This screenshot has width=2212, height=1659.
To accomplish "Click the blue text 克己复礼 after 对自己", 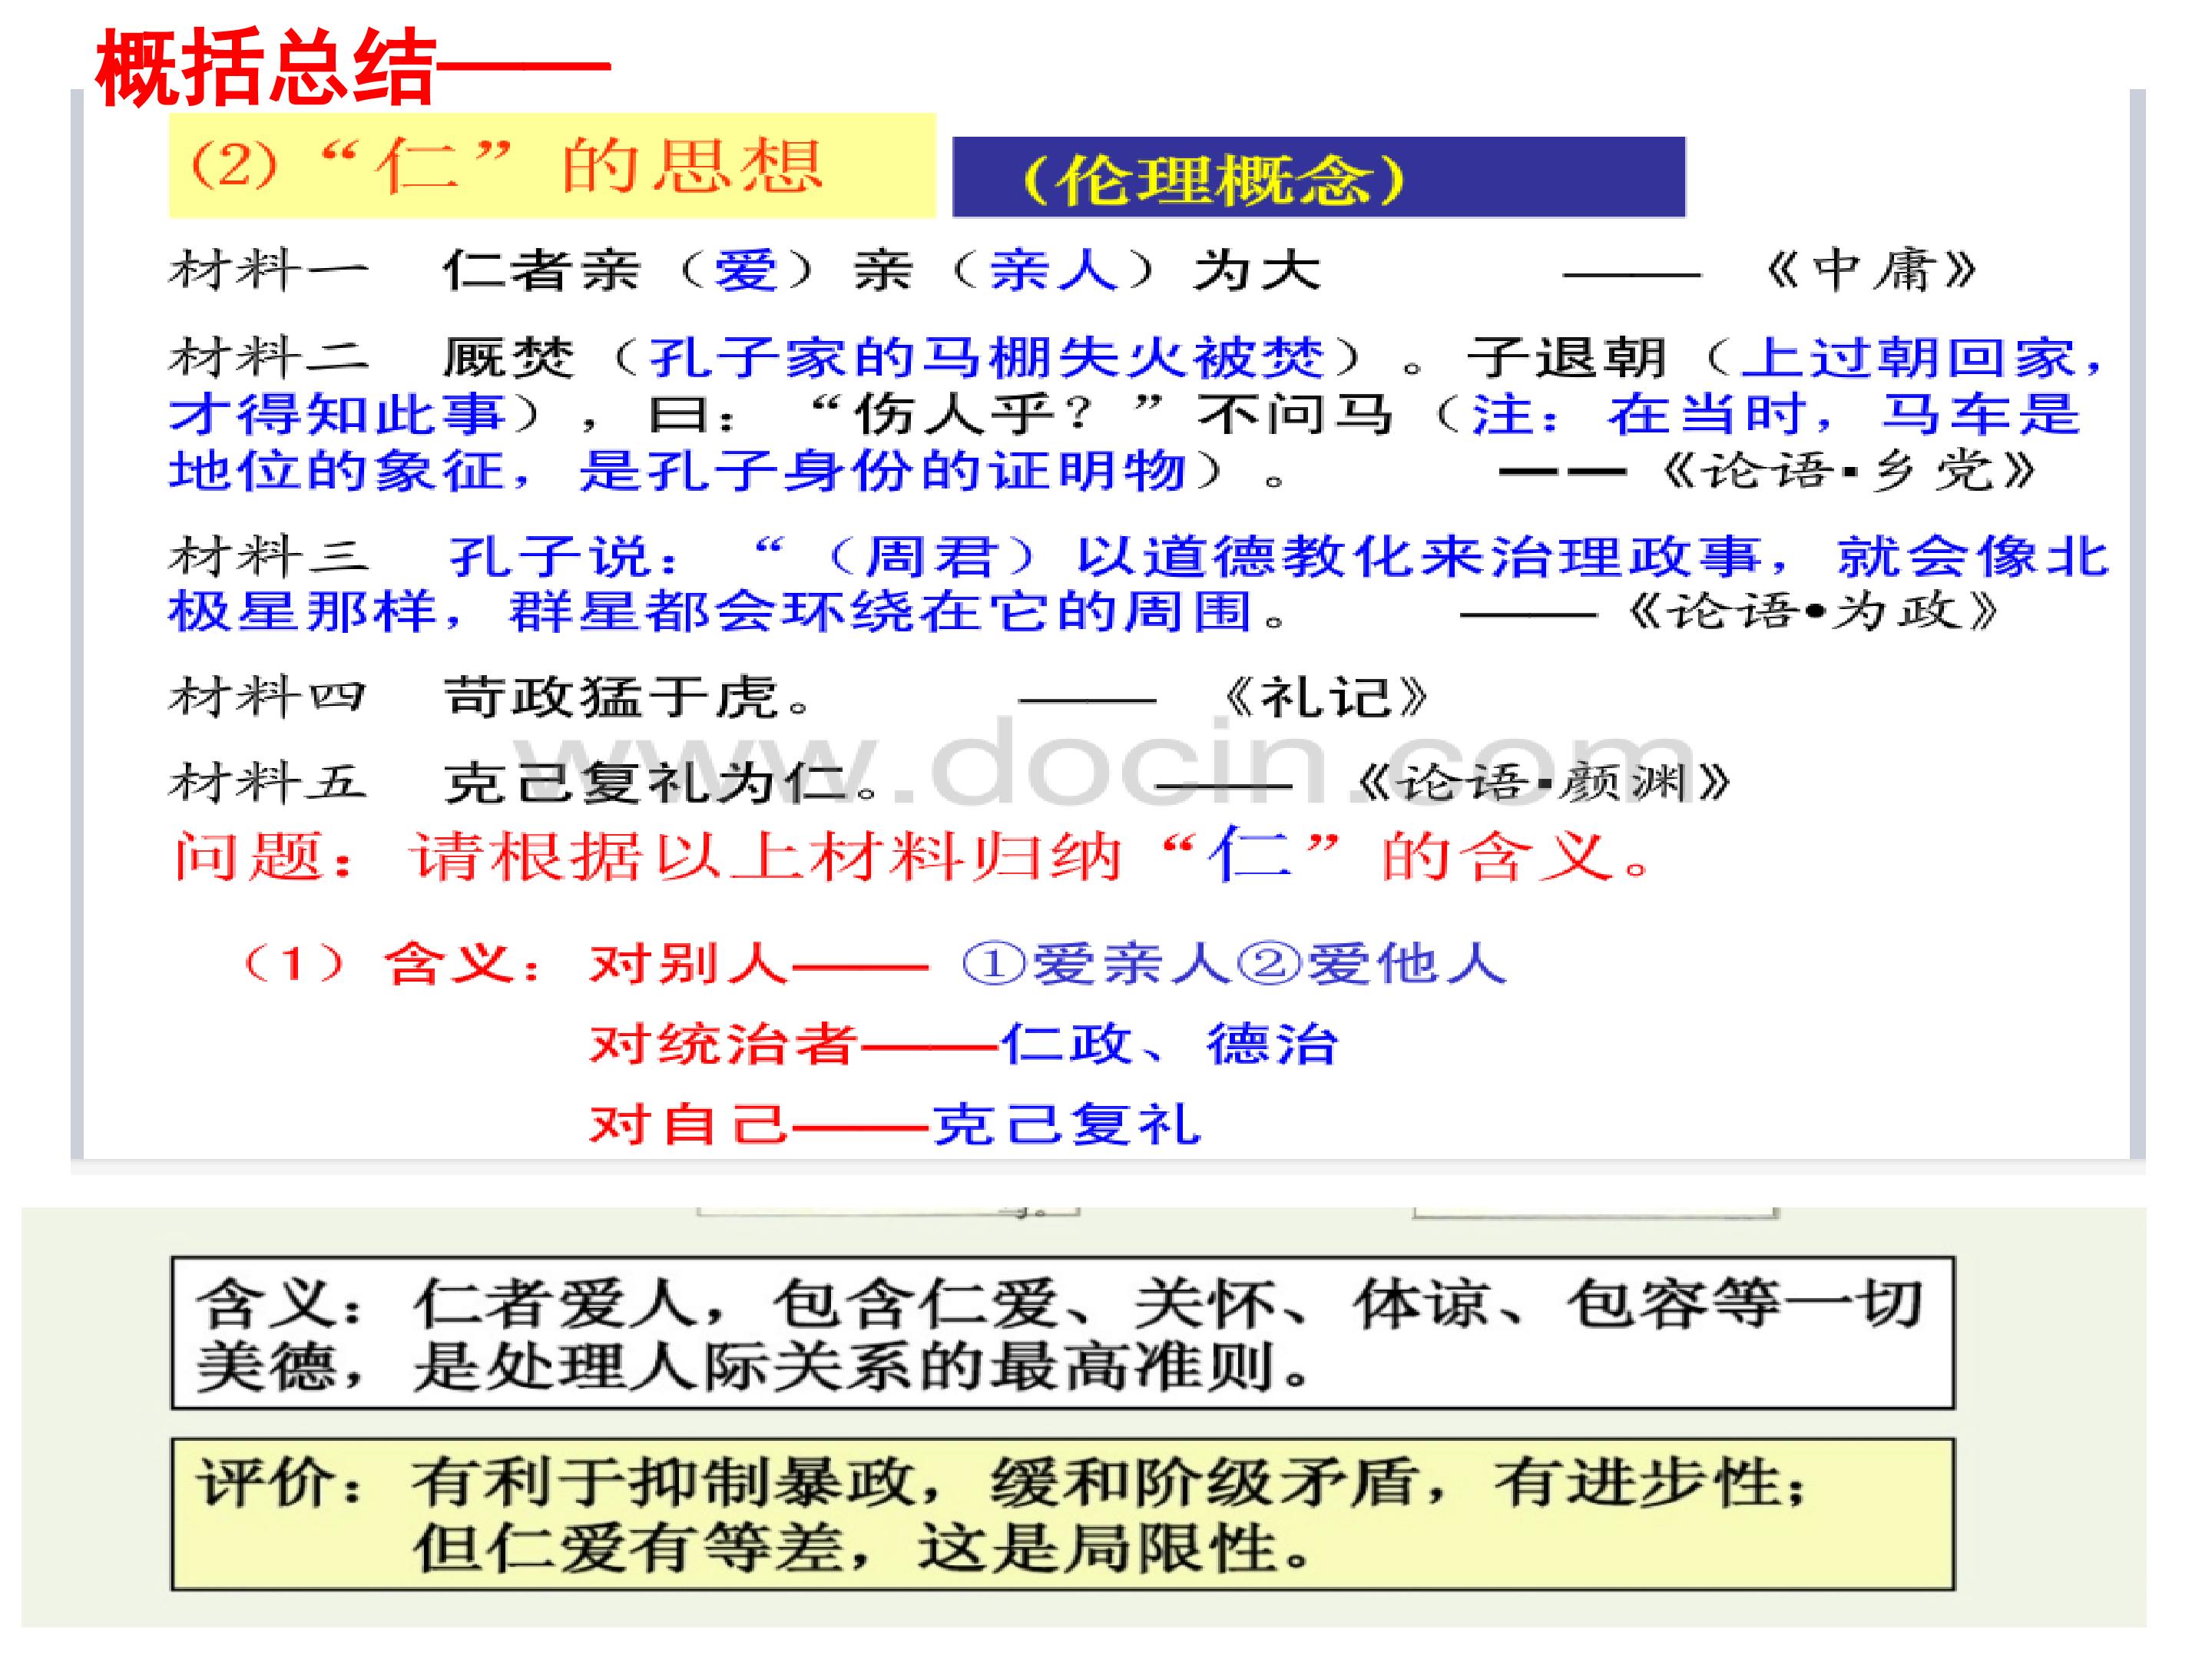I will pos(1066,1124).
